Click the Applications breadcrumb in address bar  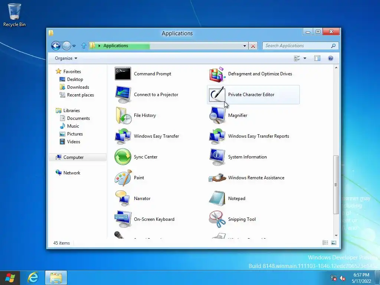coord(116,46)
